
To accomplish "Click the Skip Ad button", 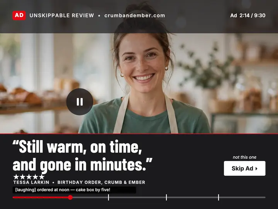I will pos(244,168).
